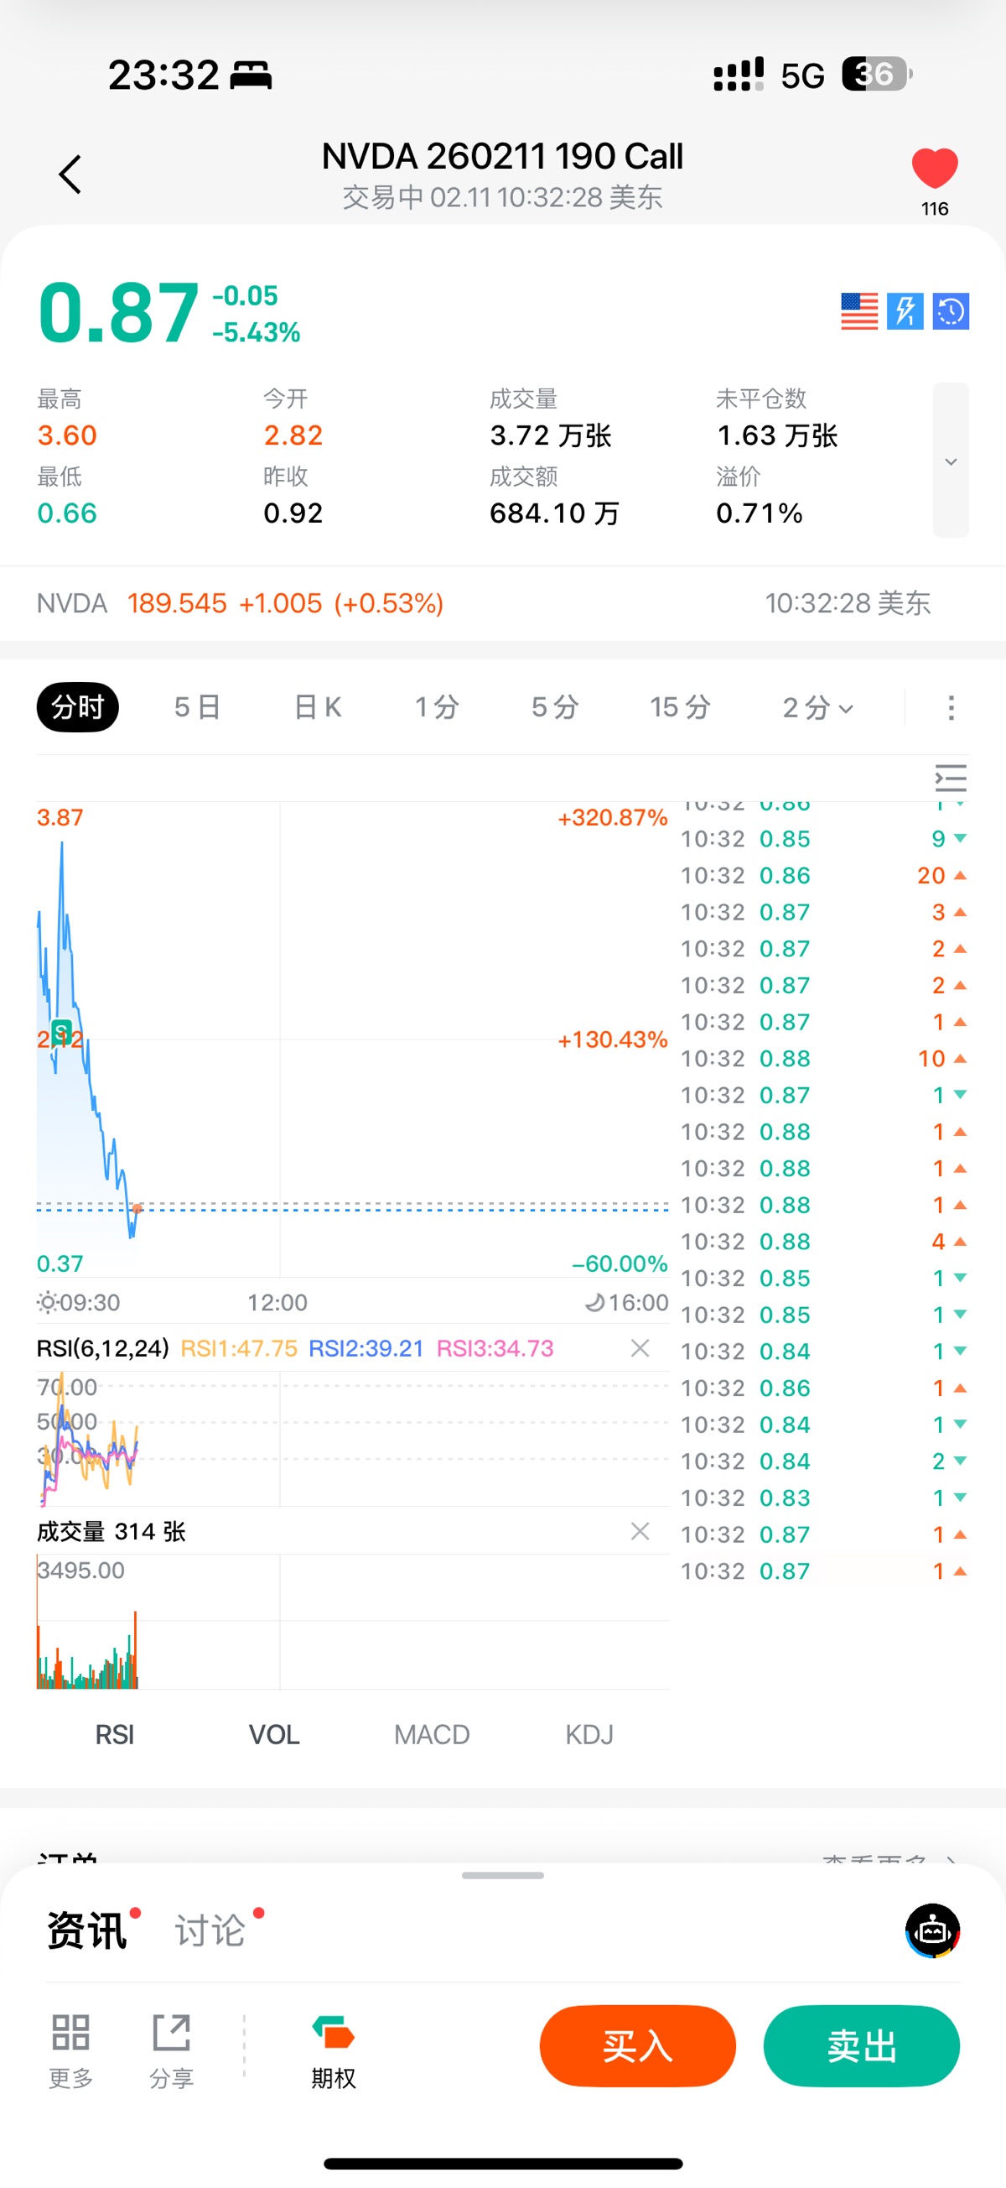
Task: Open the AI robot assistant icon
Action: pos(932,1930)
